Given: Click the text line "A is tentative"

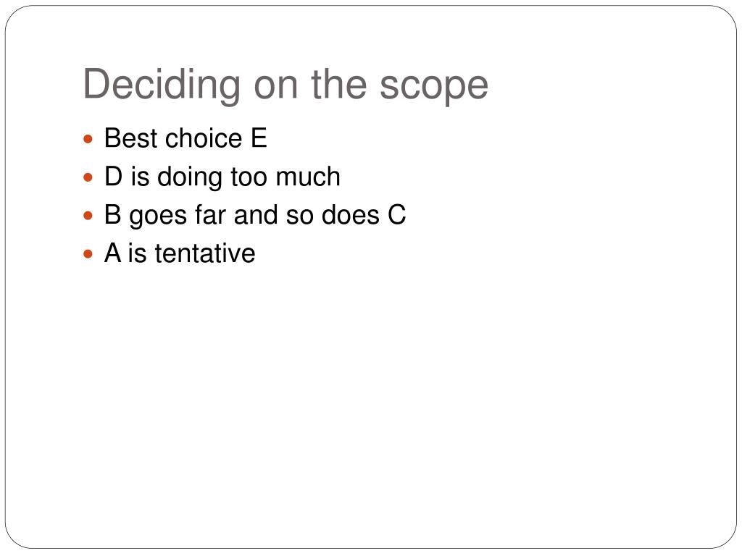Looking at the screenshot, I should coord(180,253).
